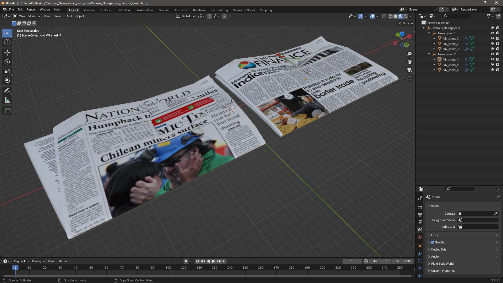
Task: Select the Move tool
Action: coord(7,53)
